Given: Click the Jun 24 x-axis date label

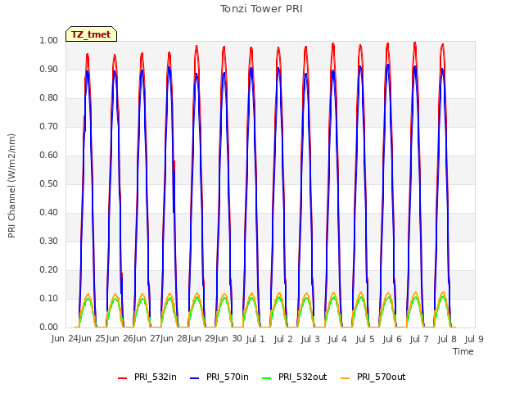Looking at the screenshot, I should [65, 339].
